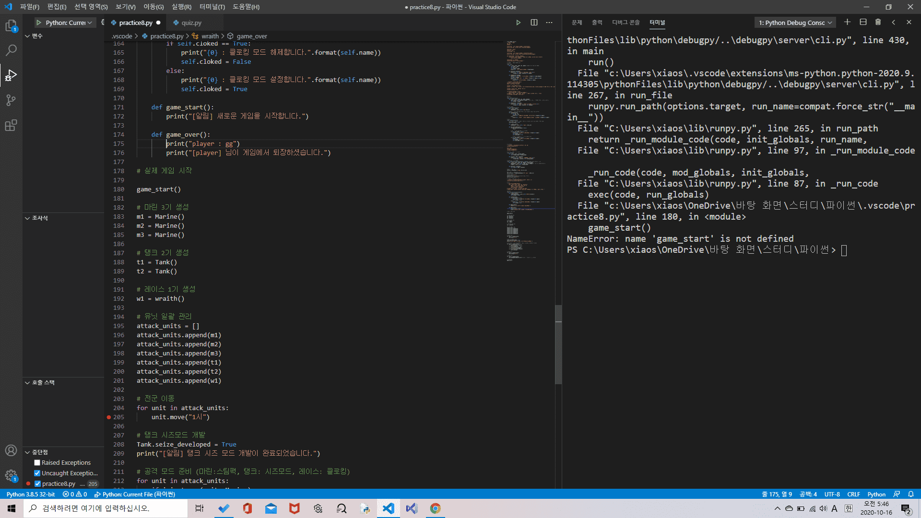The width and height of the screenshot is (921, 518).
Task: Click Python 3.8.5 32-bit interpreter selector
Action: coord(31,494)
